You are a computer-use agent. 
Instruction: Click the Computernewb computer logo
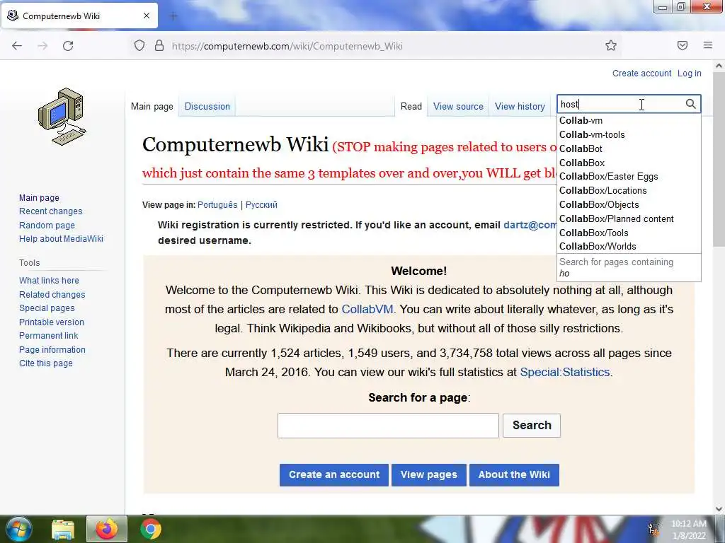point(62,117)
